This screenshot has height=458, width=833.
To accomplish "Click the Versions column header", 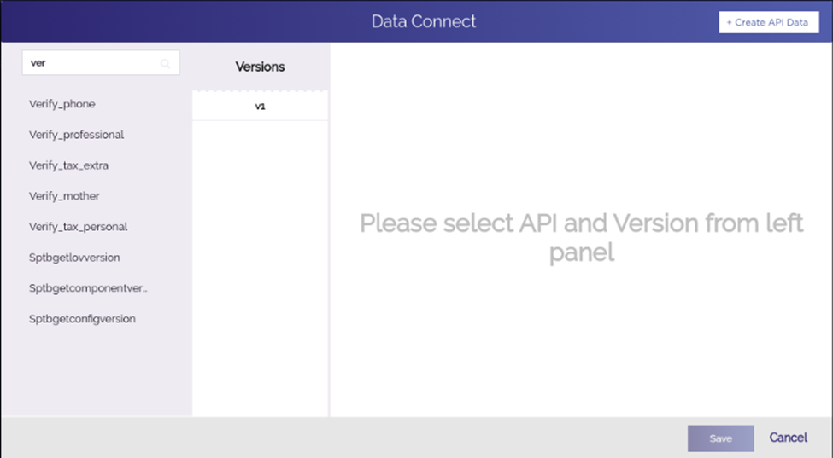I will point(260,67).
